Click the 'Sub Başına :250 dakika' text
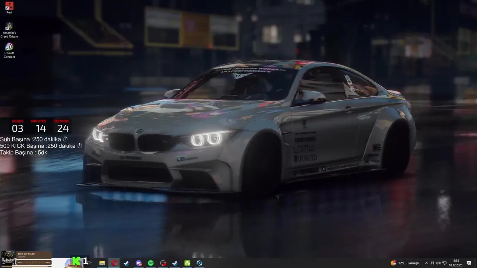This screenshot has width=477, height=268. coord(31,139)
